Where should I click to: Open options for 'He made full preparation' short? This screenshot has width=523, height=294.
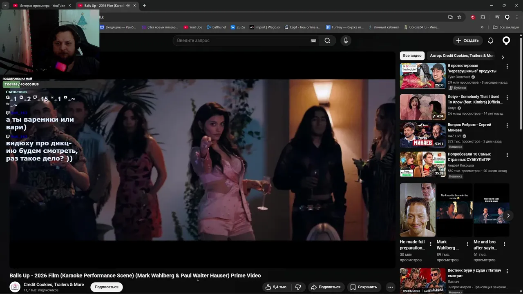(431, 244)
